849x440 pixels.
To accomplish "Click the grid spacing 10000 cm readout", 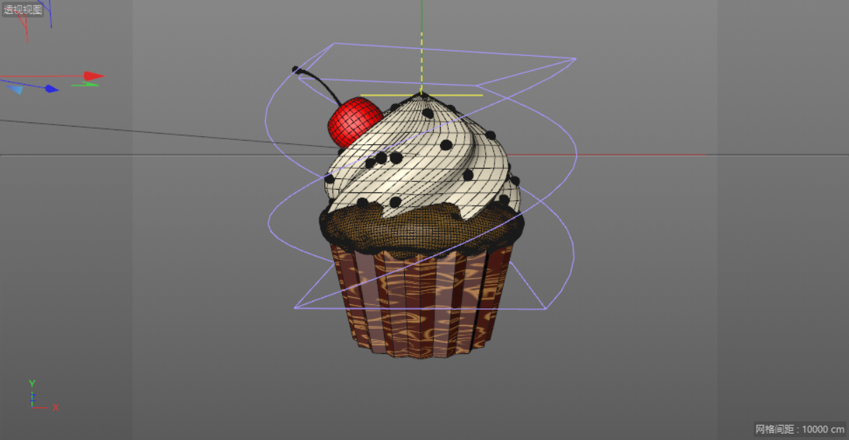I will (799, 429).
